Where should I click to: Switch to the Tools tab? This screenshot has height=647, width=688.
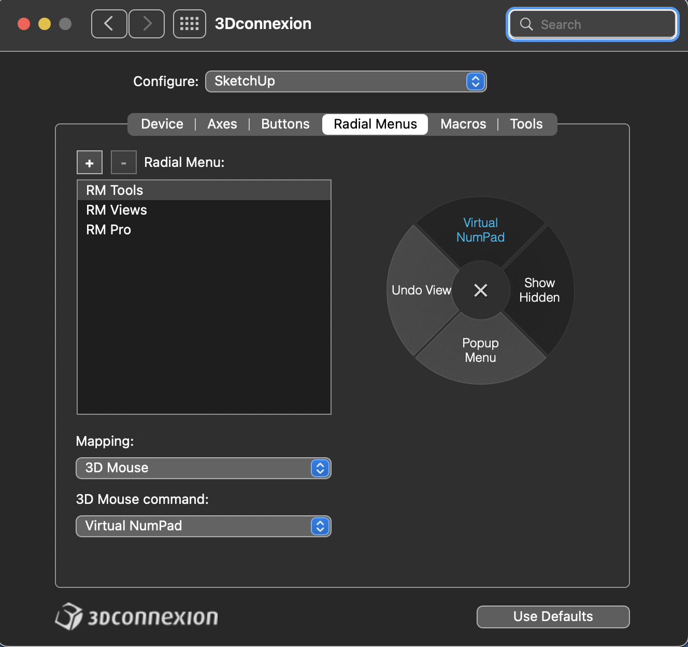[x=526, y=124]
